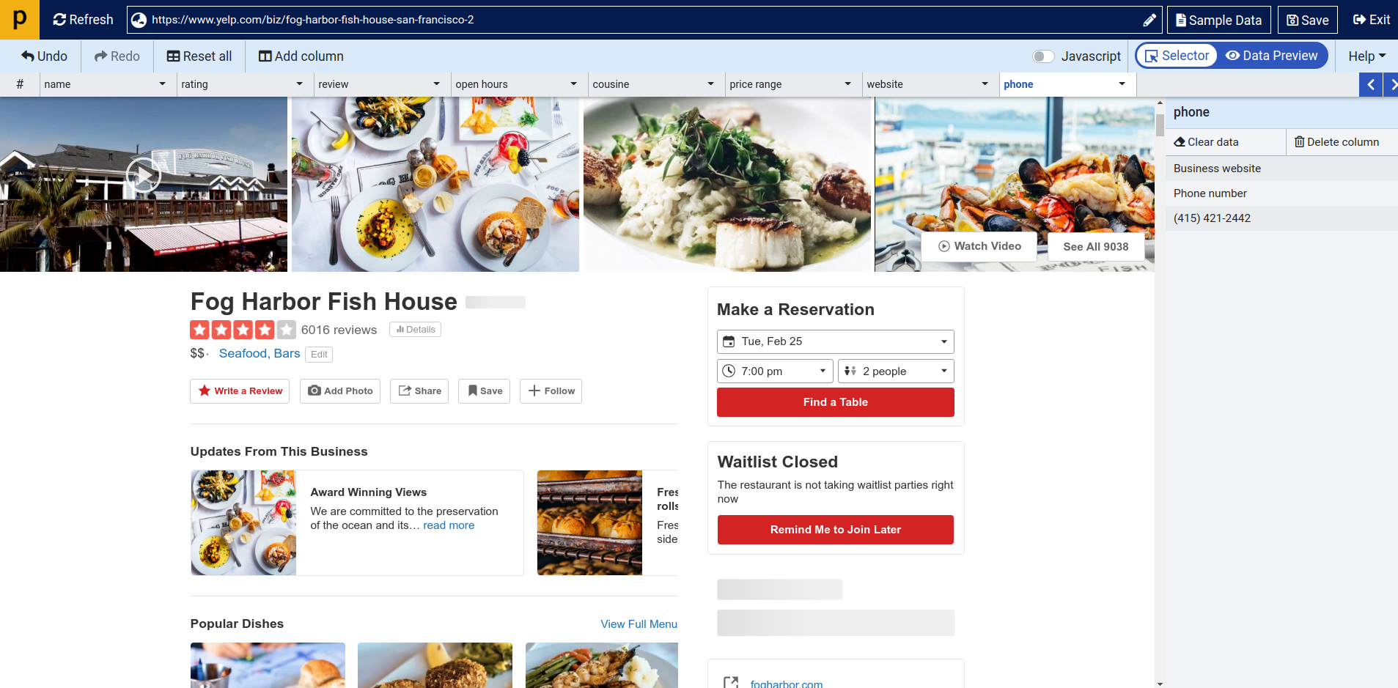Enable Selector mode
Image resolution: width=1398 pixels, height=688 pixels.
coord(1176,55)
